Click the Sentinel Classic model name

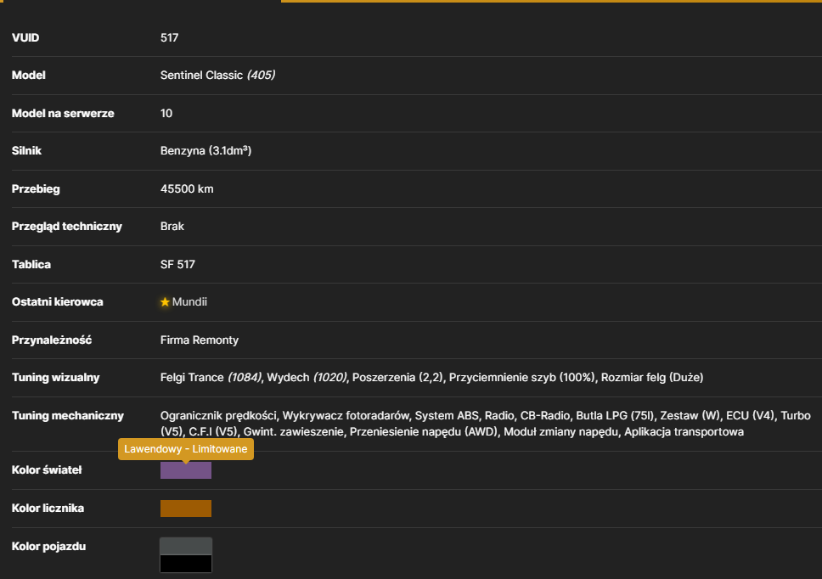click(201, 75)
